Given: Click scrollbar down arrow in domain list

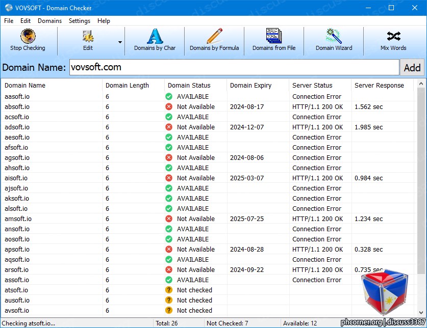Looking at the screenshot, I should pos(421,313).
